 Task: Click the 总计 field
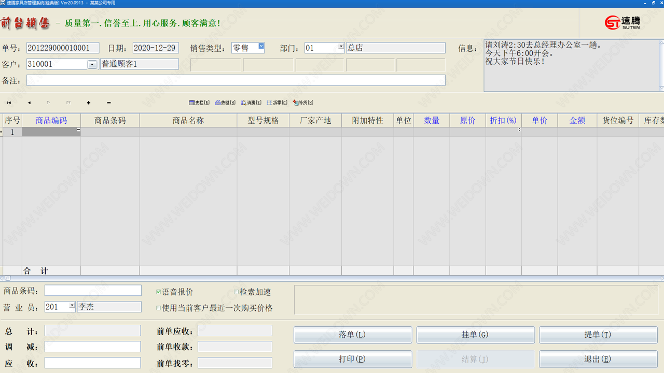pos(93,331)
